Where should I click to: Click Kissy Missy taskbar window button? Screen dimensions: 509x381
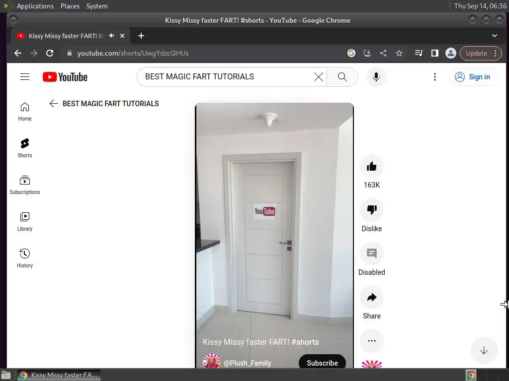click(59, 375)
